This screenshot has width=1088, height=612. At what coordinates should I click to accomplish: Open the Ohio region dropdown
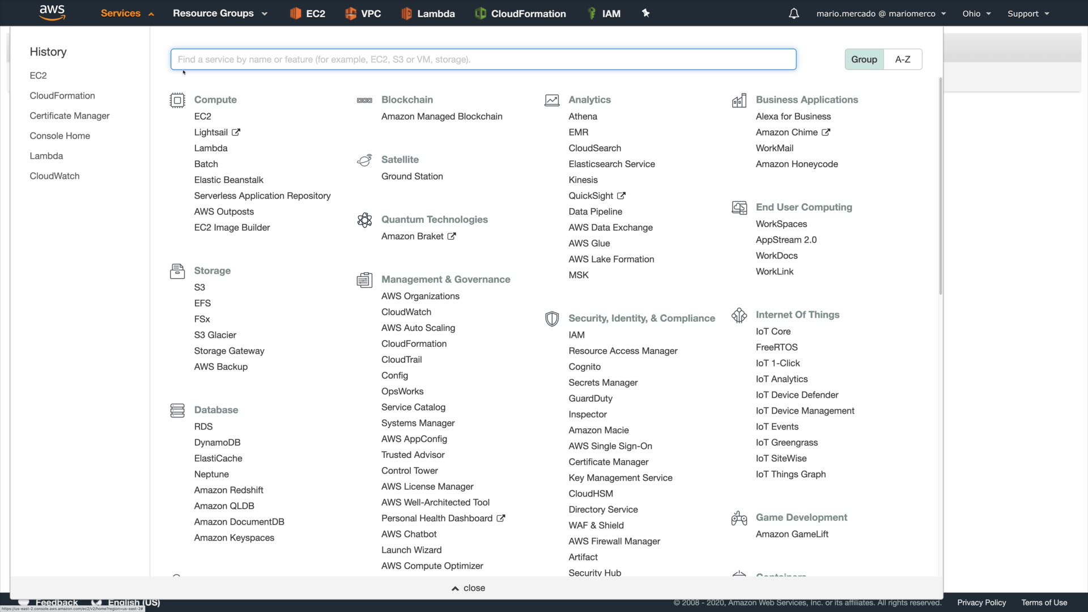click(x=976, y=14)
